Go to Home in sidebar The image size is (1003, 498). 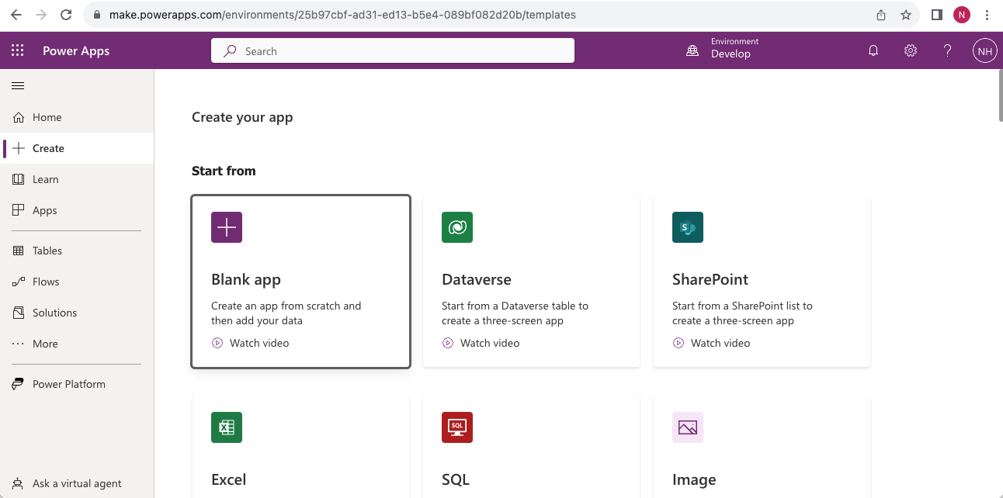coord(47,117)
